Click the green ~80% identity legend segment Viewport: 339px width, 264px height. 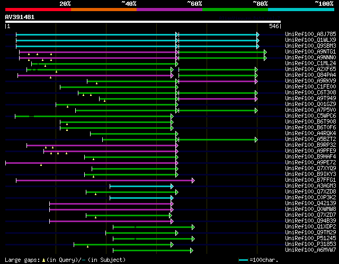click(x=235, y=10)
